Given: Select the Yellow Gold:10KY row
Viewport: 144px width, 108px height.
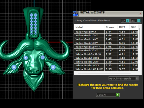Looking at the screenshot, I should (106, 35).
